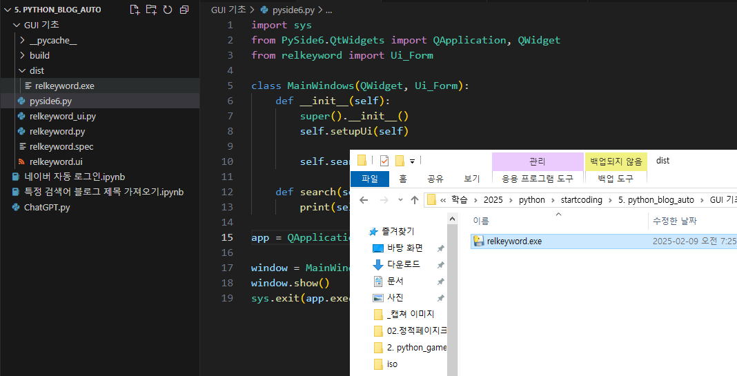Click the 'window.show()' line
Image resolution: width=737 pixels, height=376 pixels.
point(291,283)
